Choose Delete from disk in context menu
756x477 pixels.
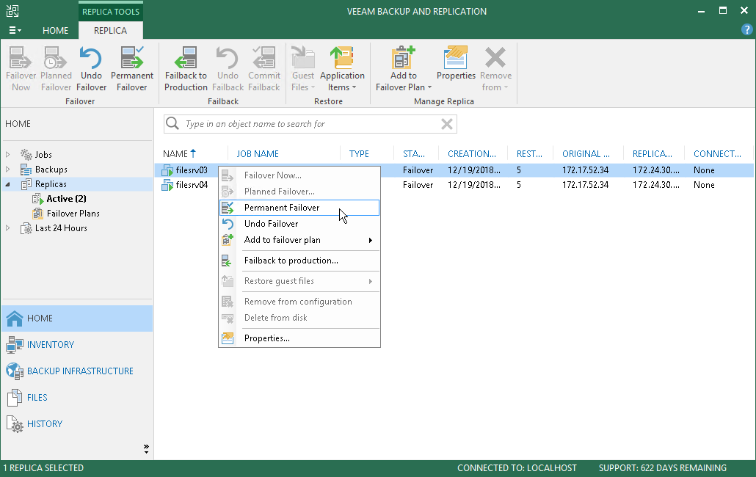tap(299, 318)
